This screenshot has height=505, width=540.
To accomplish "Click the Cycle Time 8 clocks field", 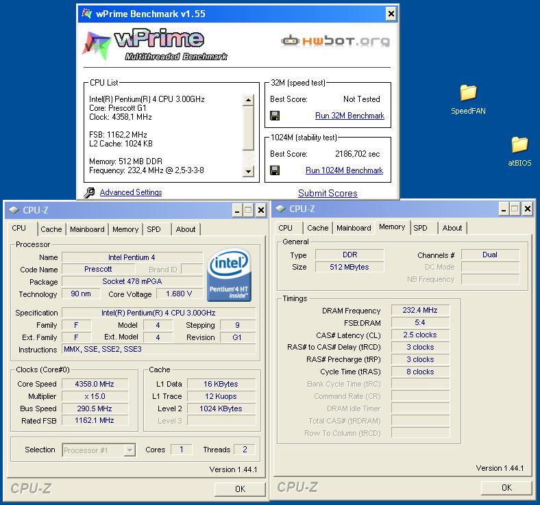I will pos(420,372).
